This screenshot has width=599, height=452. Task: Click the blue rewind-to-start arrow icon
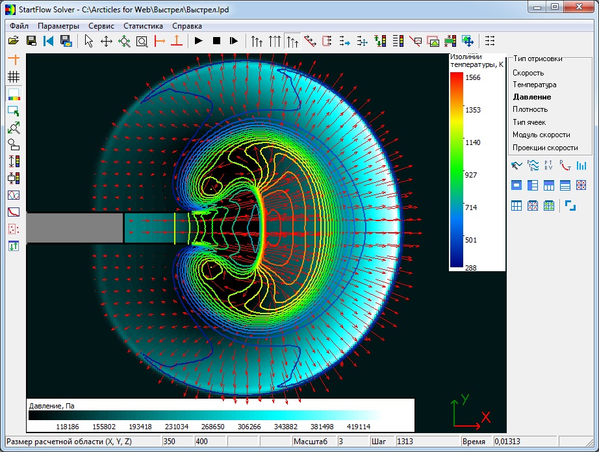[49, 40]
